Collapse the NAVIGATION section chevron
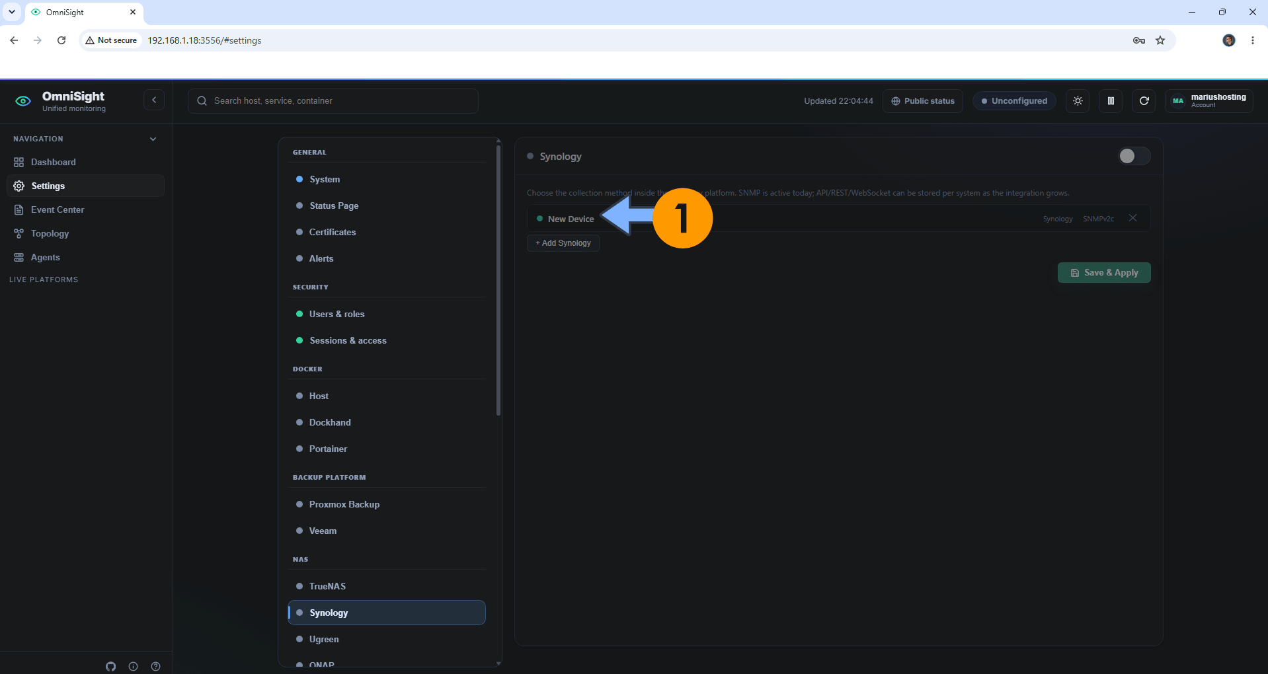1268x674 pixels. click(153, 139)
